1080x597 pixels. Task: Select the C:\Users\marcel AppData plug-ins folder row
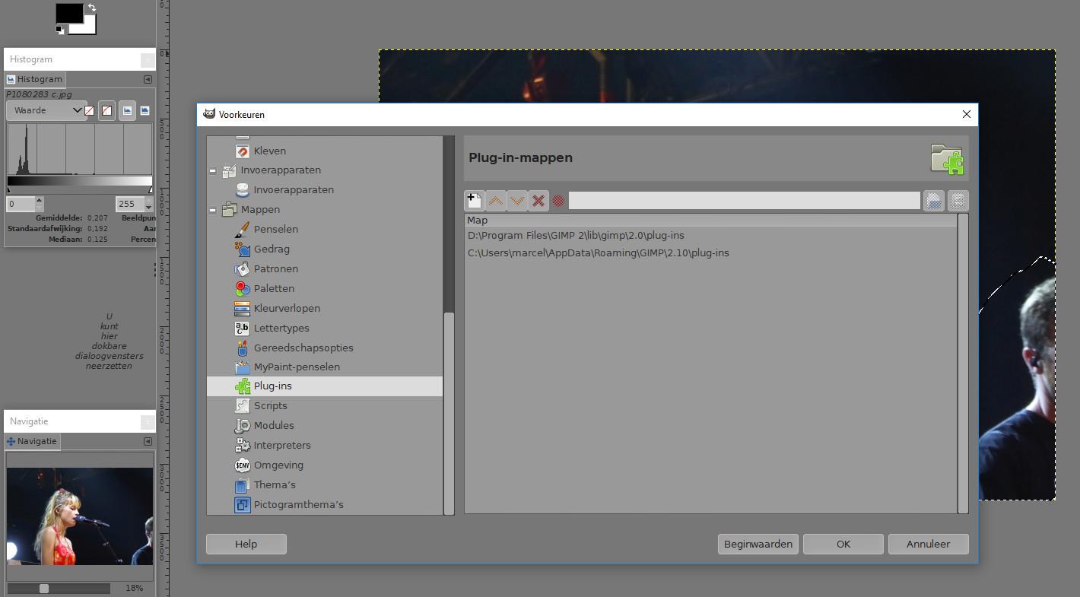[x=711, y=253]
